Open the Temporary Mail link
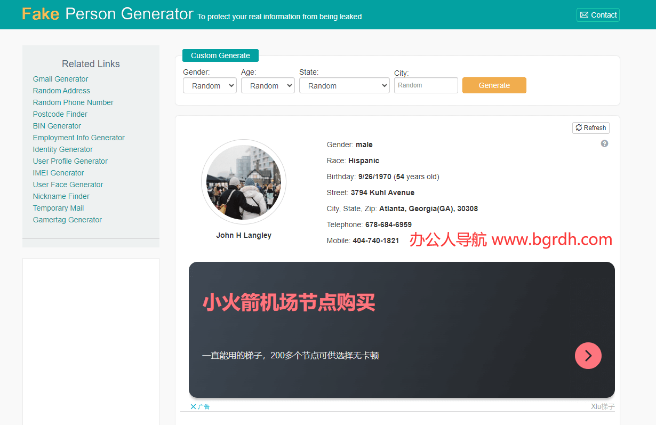The height and width of the screenshot is (425, 656). (x=58, y=208)
